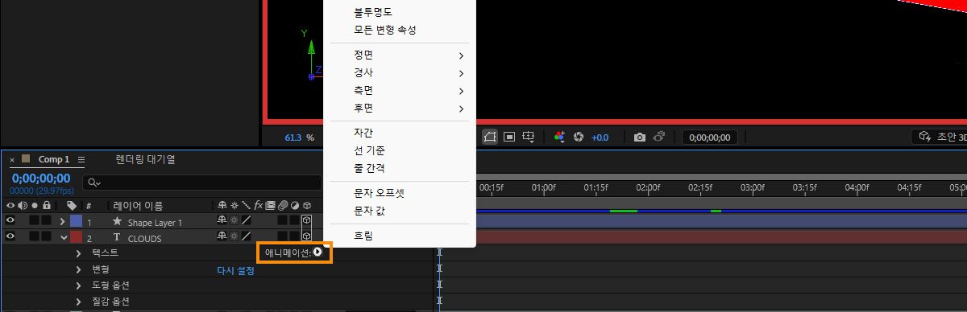
Task: Select the Comp 1 timeline tab
Action: 54,159
